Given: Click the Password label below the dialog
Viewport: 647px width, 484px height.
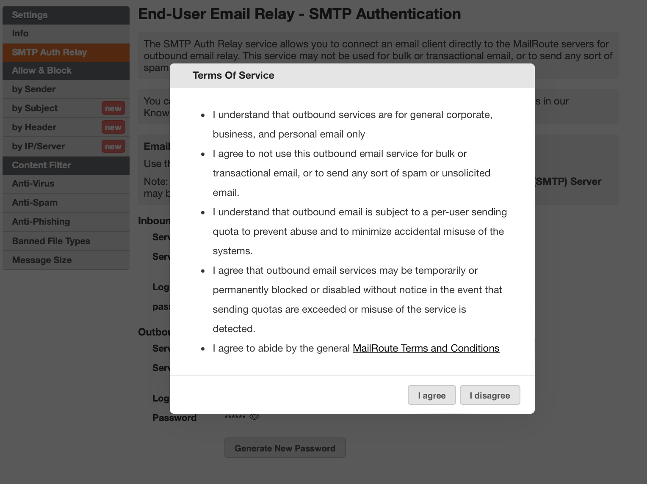Looking at the screenshot, I should point(174,418).
